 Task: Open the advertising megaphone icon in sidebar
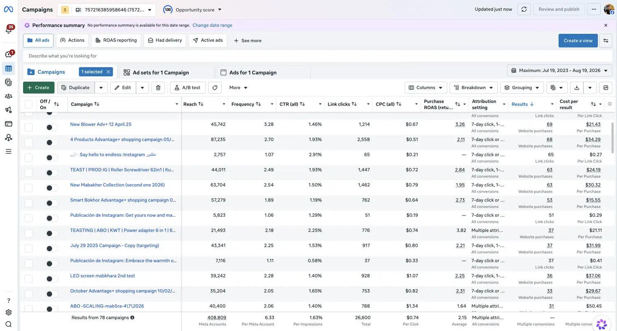(9, 110)
